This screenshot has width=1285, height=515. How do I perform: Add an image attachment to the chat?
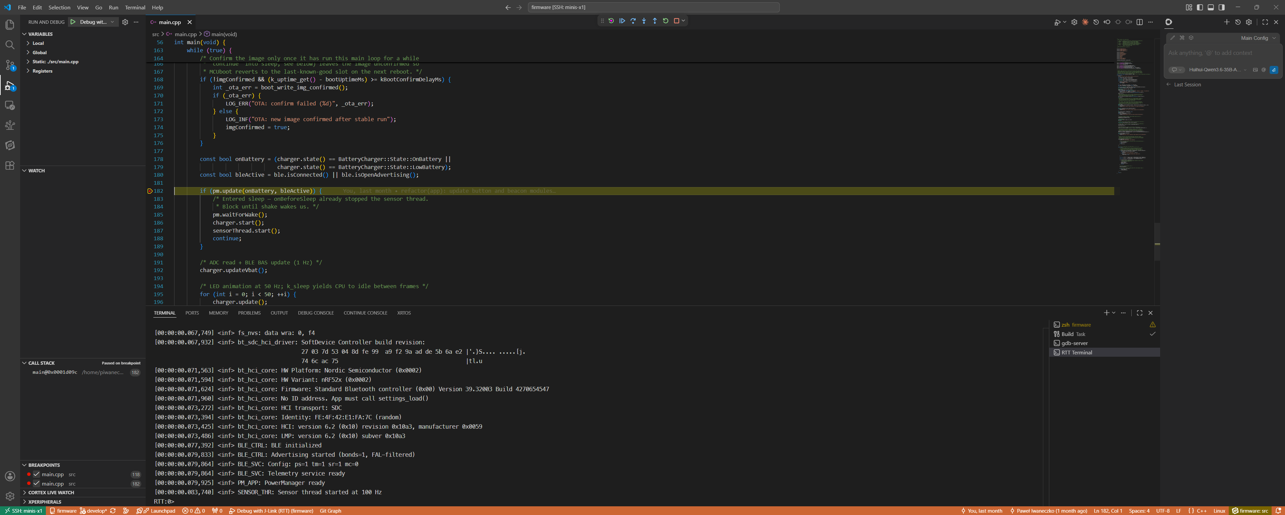point(1255,70)
